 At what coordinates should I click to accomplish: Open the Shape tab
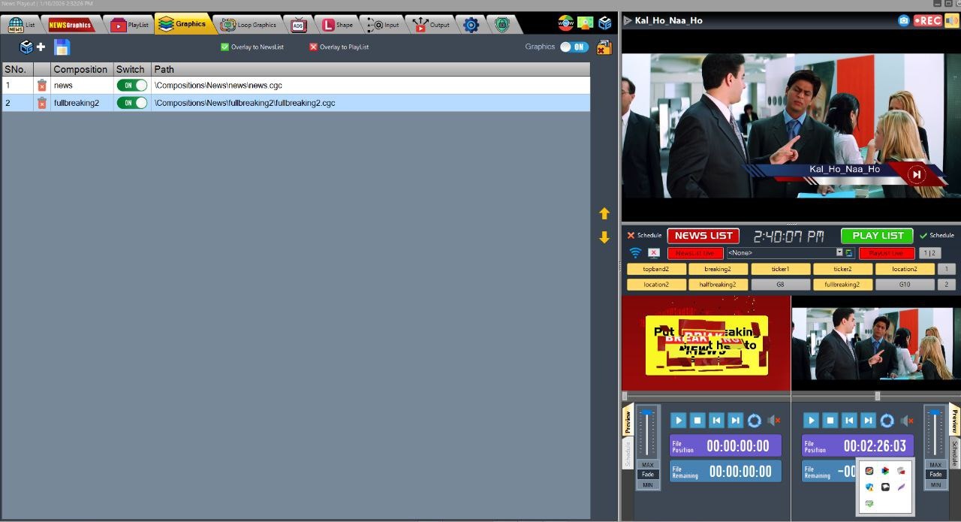tap(337, 25)
